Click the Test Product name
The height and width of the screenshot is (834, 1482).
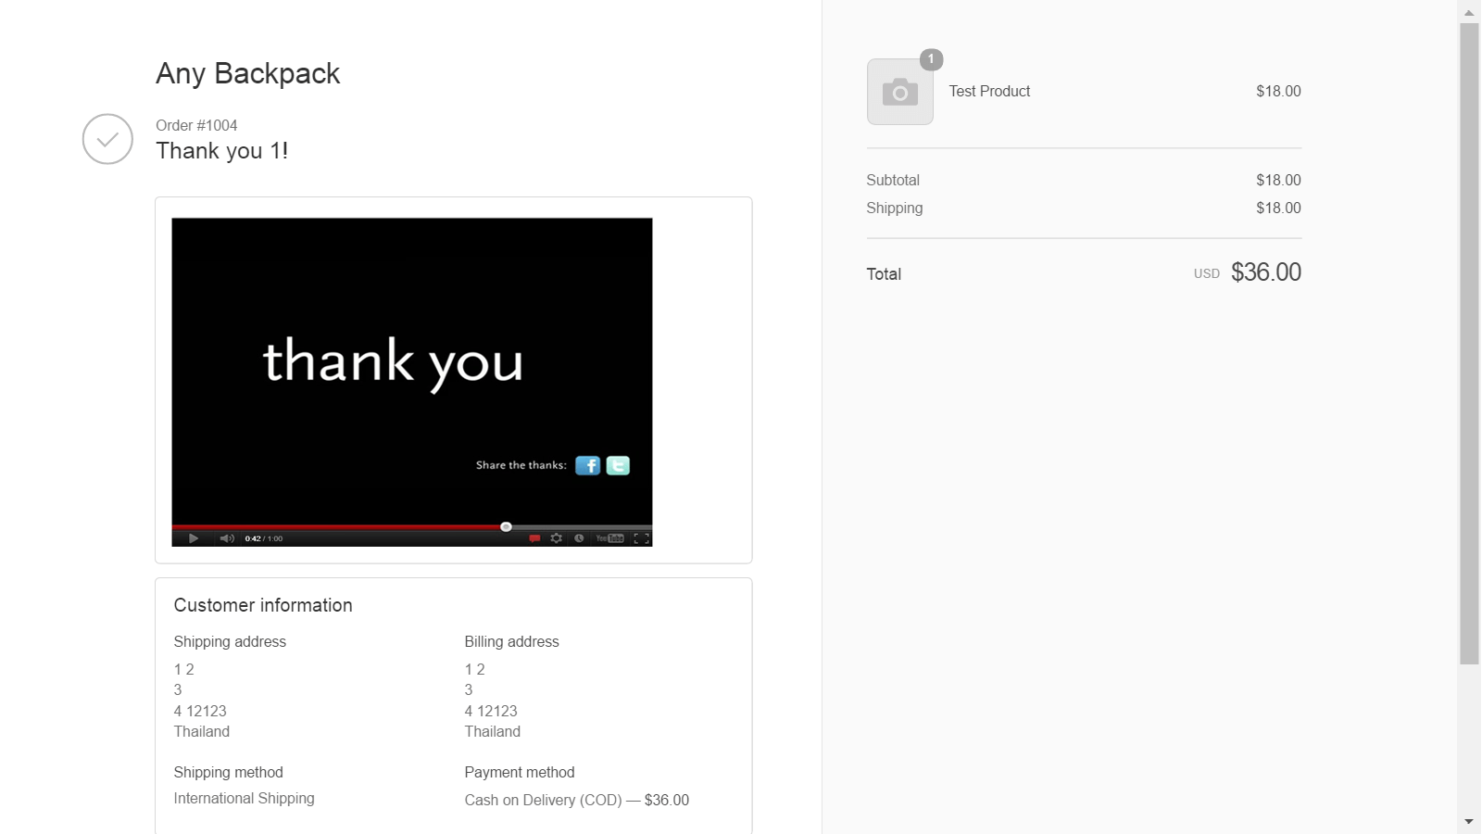click(989, 91)
